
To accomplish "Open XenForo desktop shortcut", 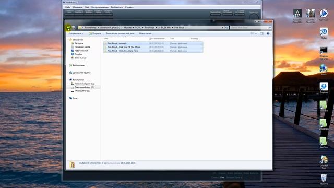I will click(324, 143).
